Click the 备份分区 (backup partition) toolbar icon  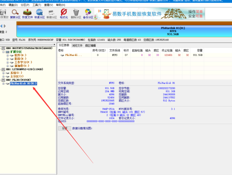[x=88, y=14]
